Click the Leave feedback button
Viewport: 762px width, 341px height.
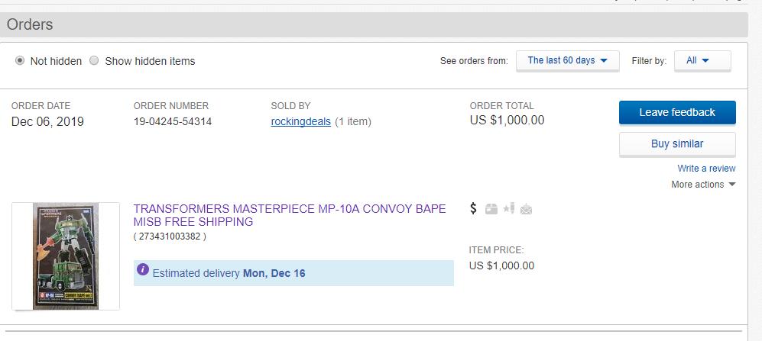[x=677, y=112]
